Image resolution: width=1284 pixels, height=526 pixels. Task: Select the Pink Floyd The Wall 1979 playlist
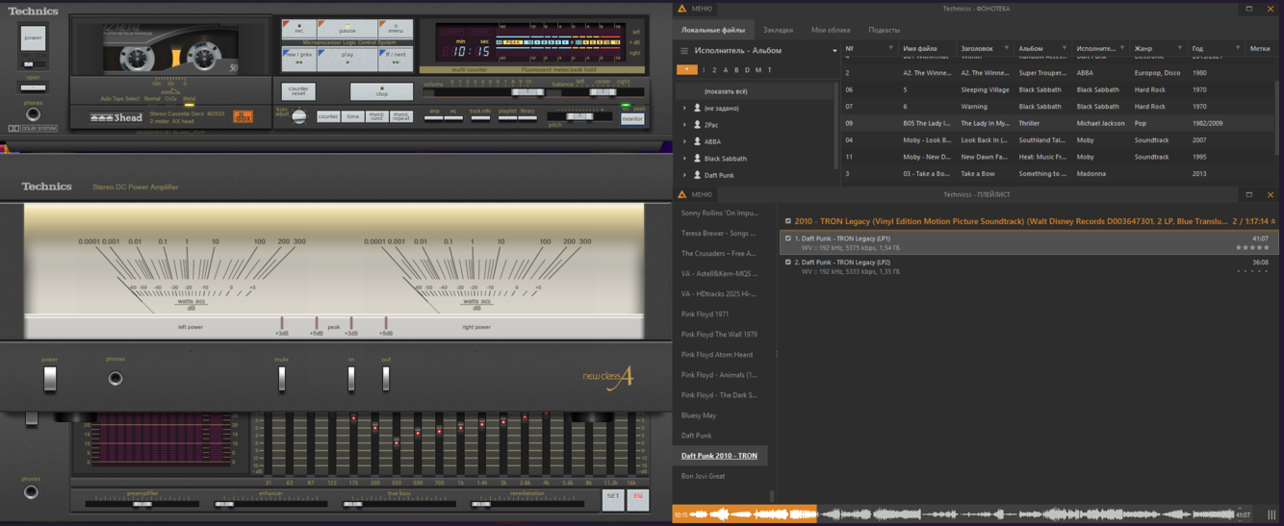(719, 335)
